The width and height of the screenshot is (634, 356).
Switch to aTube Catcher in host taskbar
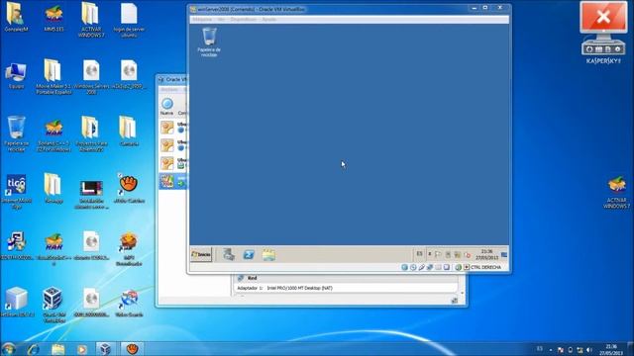[132, 349]
